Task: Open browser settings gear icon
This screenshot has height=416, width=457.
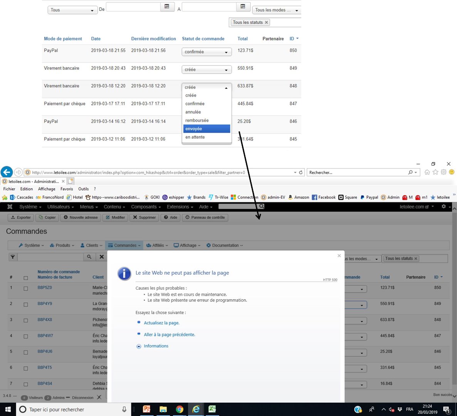Action: coord(443,172)
